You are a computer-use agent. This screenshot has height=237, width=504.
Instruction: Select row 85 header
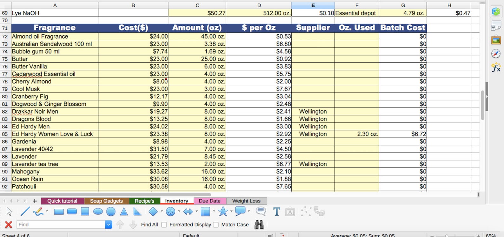click(5, 134)
